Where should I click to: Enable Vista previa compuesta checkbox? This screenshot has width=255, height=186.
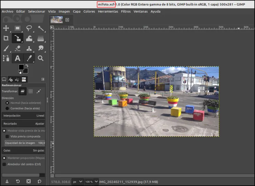click(7, 136)
